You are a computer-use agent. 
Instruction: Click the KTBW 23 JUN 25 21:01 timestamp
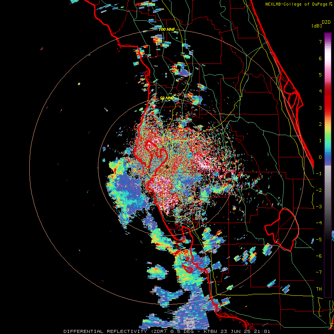point(237,331)
